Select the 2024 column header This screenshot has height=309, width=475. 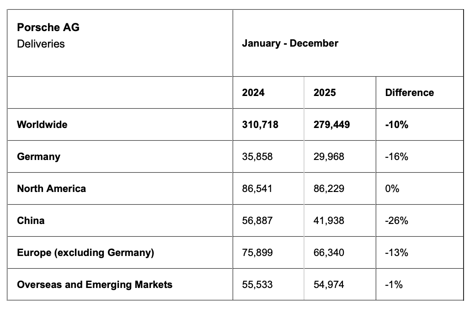(253, 93)
